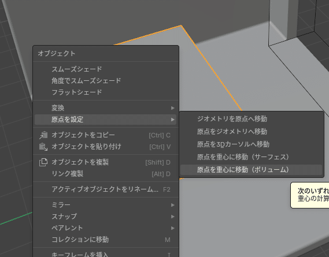The width and height of the screenshot is (329, 257).
Task: Open the 変換 submenu
Action: point(106,108)
